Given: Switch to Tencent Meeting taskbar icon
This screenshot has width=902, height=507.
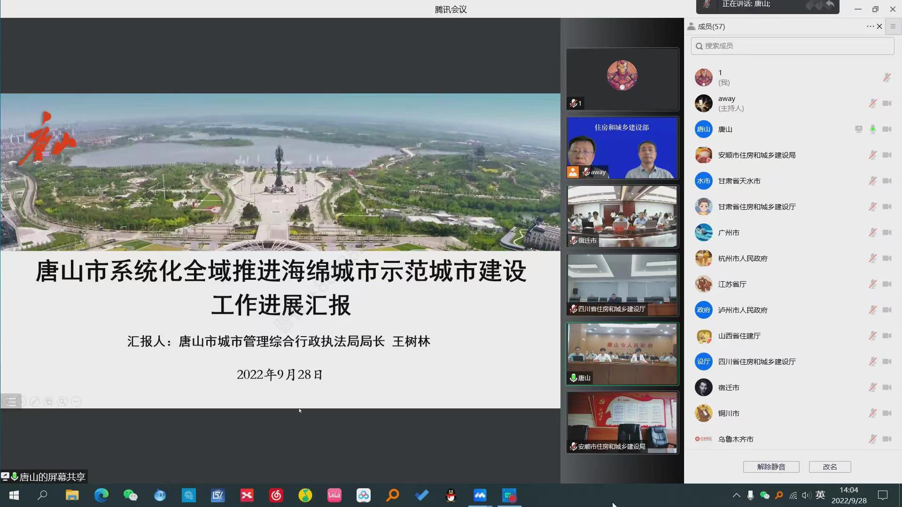Looking at the screenshot, I should point(480,495).
